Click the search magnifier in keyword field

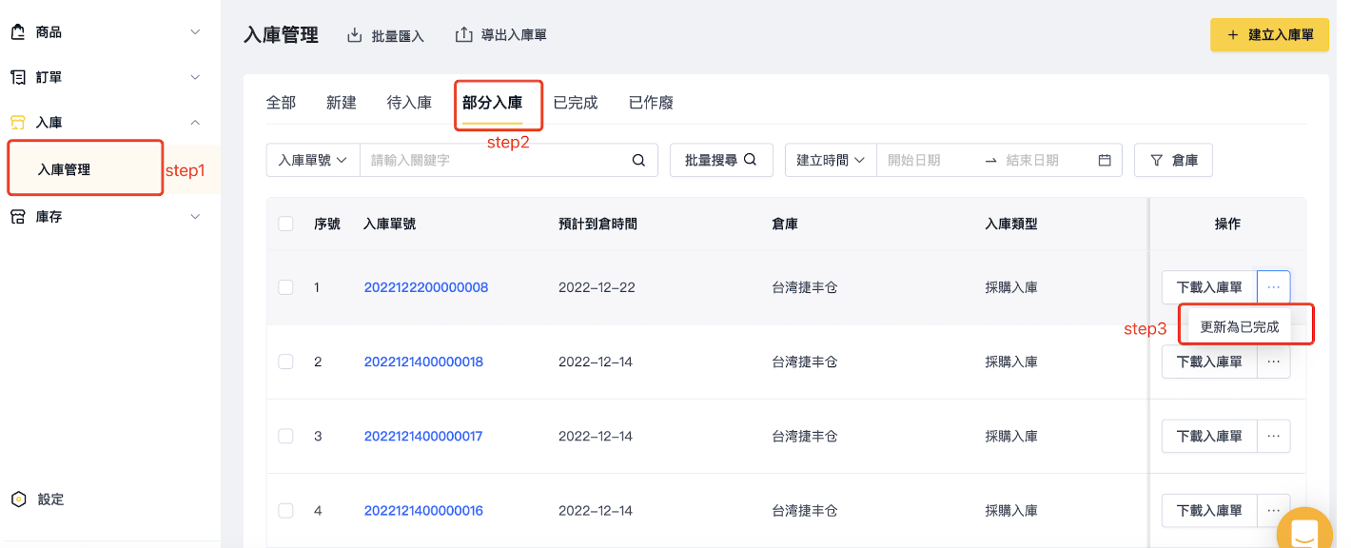[x=639, y=161]
